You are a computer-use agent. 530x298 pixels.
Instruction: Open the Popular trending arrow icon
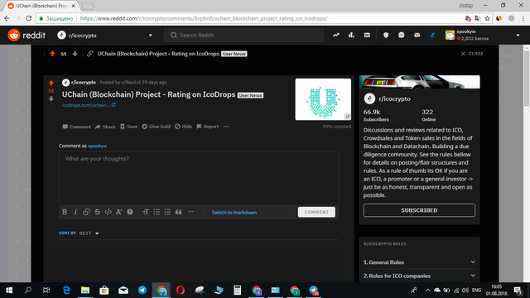335,35
